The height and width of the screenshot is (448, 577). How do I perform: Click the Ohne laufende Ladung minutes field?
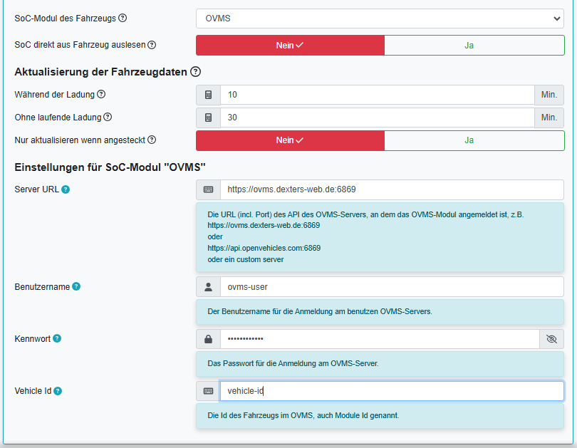pyautogui.click(x=377, y=118)
